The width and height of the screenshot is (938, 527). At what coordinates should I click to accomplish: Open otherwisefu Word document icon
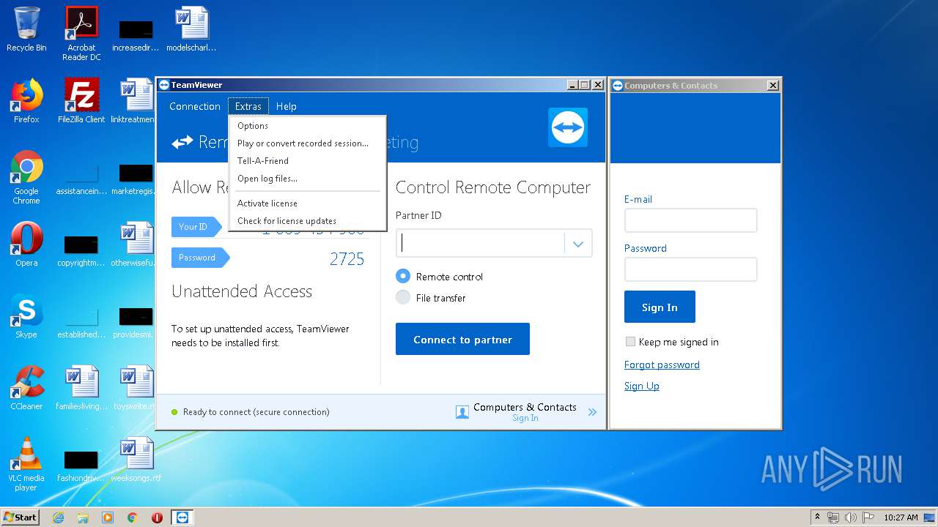point(136,244)
